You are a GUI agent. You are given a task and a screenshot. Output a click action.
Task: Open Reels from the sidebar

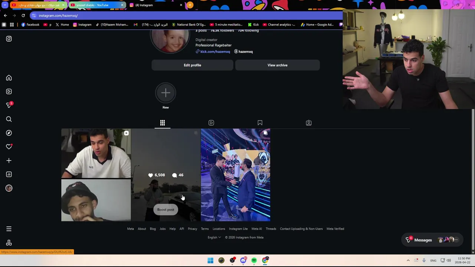click(9, 92)
